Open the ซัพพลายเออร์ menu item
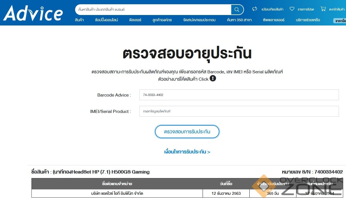This screenshot has height=201, width=346. click(x=274, y=20)
